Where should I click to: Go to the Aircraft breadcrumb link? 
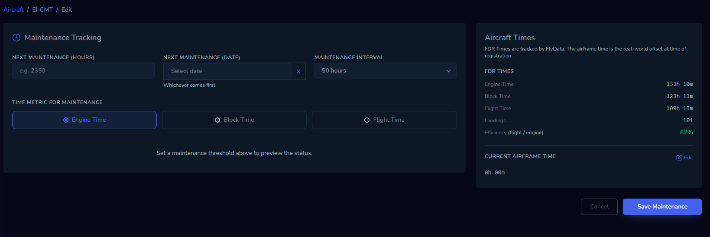[x=13, y=9]
